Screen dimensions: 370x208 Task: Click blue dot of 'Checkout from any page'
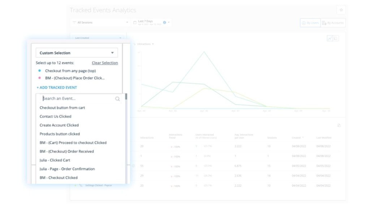point(39,71)
